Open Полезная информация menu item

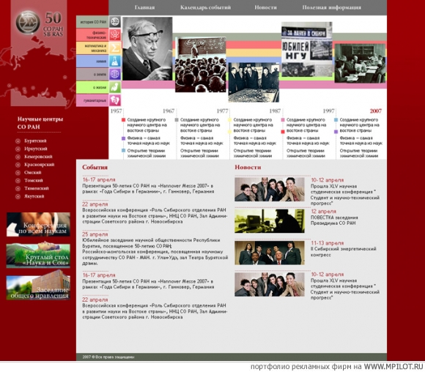(331, 7)
